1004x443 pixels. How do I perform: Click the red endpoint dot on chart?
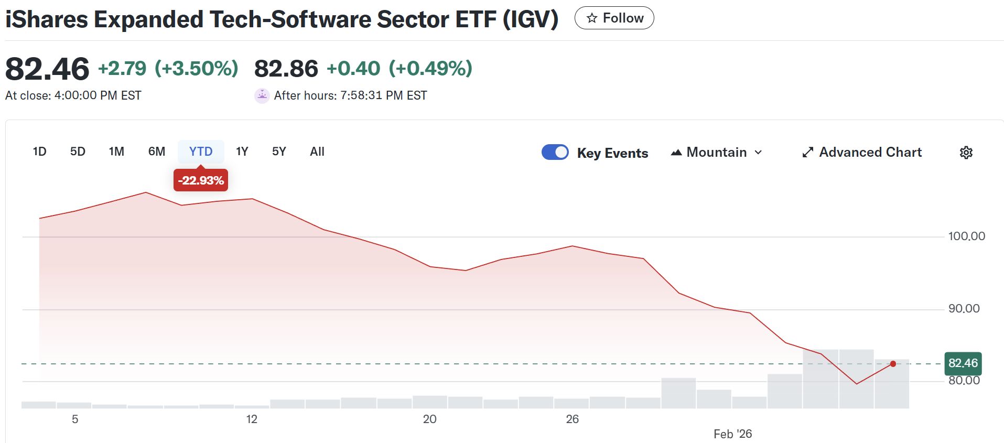[893, 364]
